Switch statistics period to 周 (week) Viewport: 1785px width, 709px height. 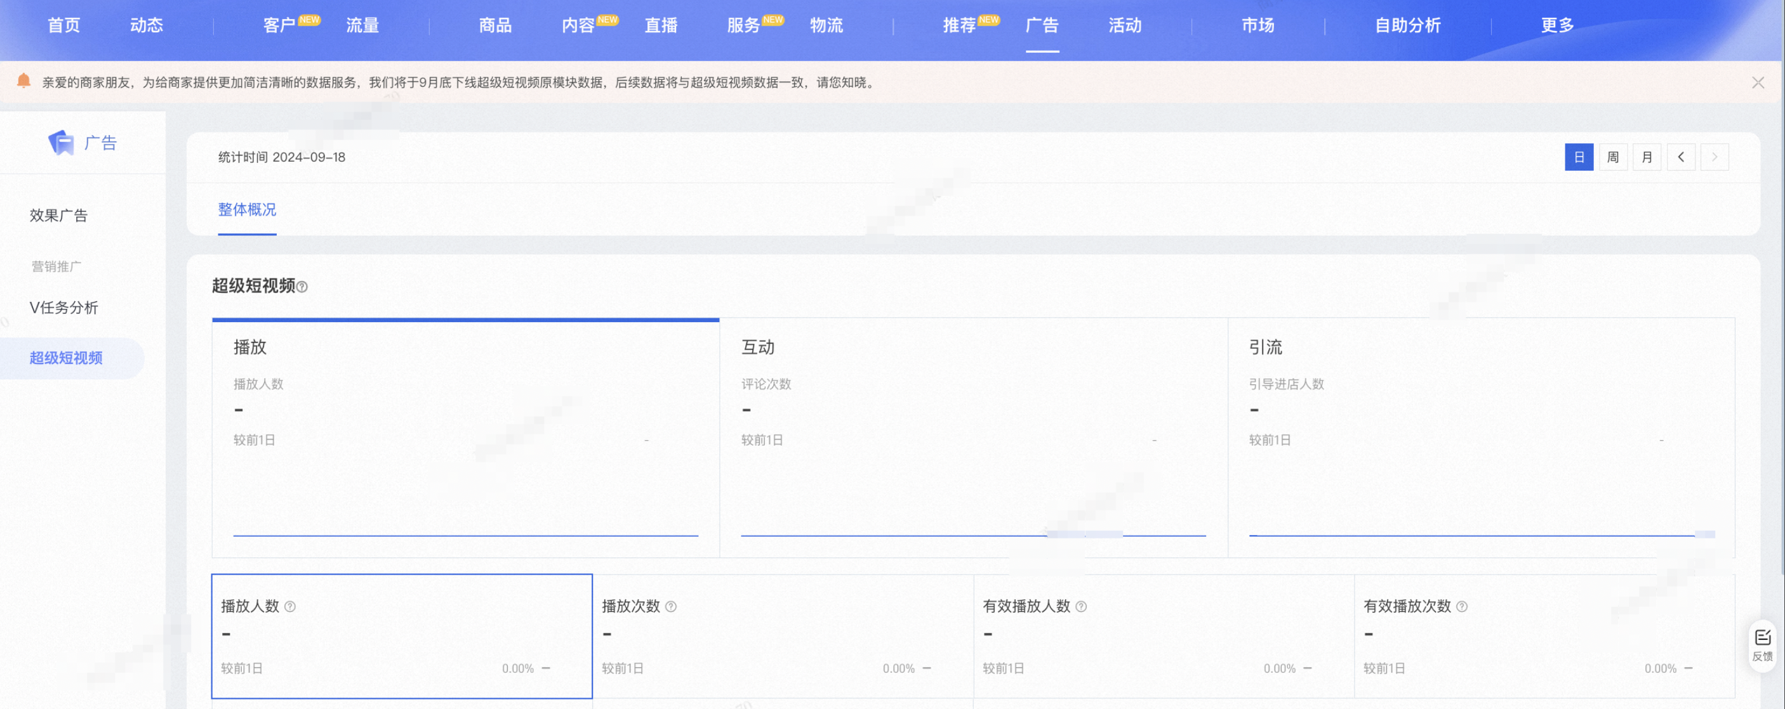1612,157
